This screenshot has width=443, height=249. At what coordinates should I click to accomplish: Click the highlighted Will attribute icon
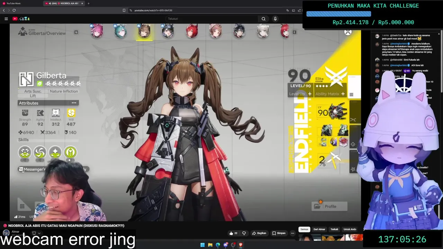[71, 113]
